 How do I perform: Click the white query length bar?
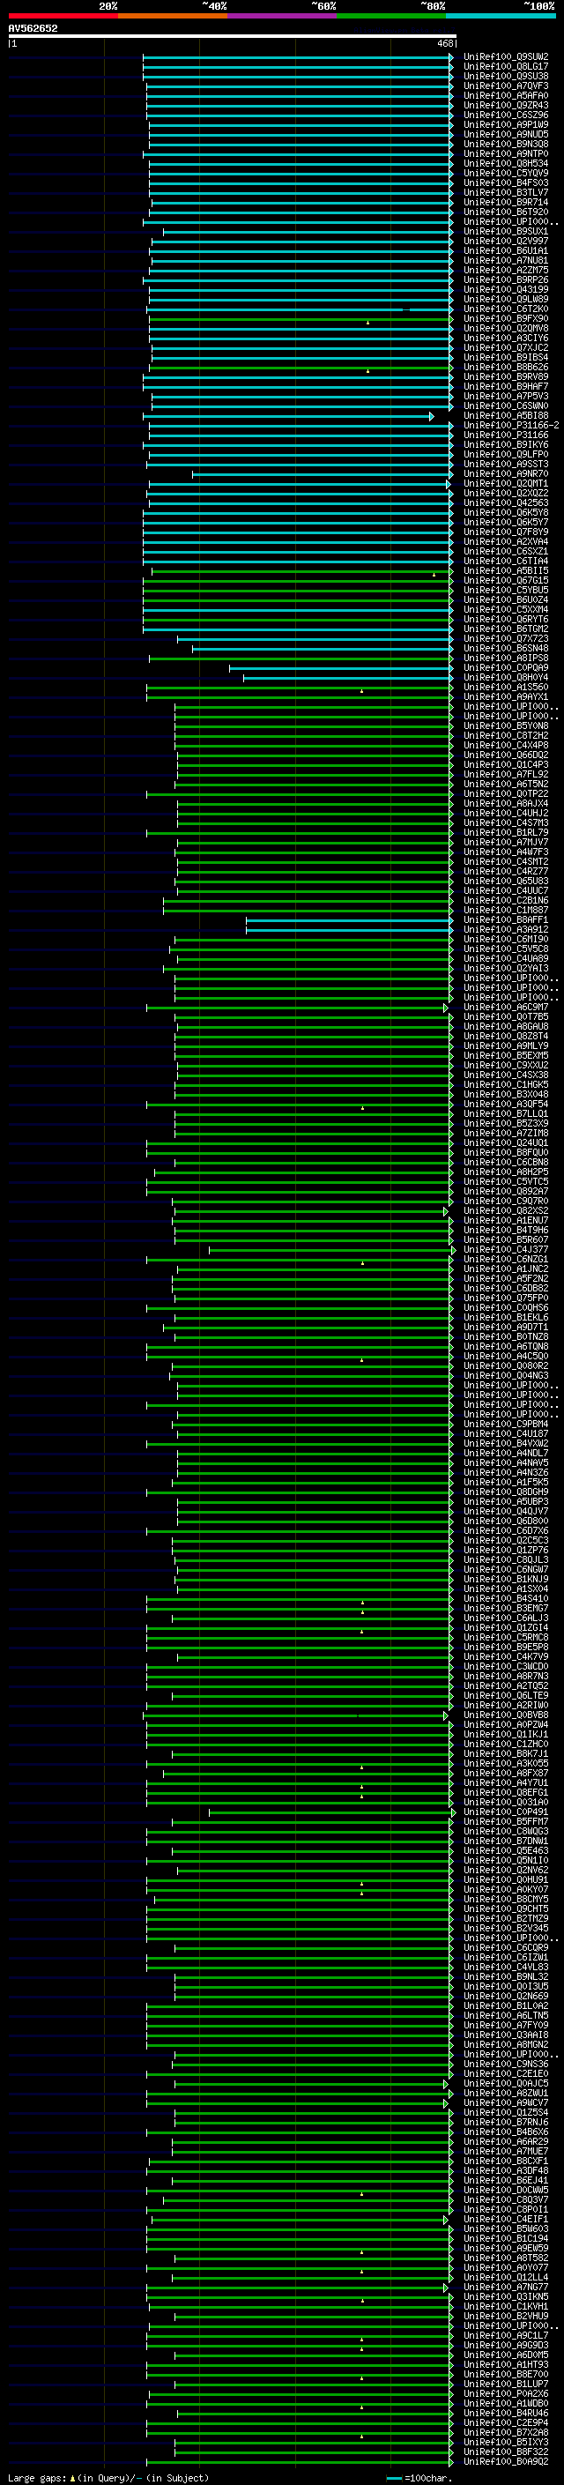coord(233,35)
